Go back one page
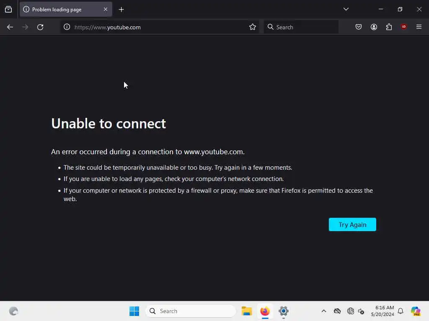The width and height of the screenshot is (429, 321). [10, 27]
